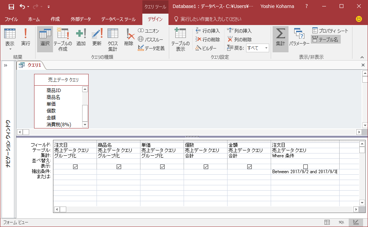The image size is (368, 227).
Task: Select the デザイン ribbon tab
Action: point(155,19)
